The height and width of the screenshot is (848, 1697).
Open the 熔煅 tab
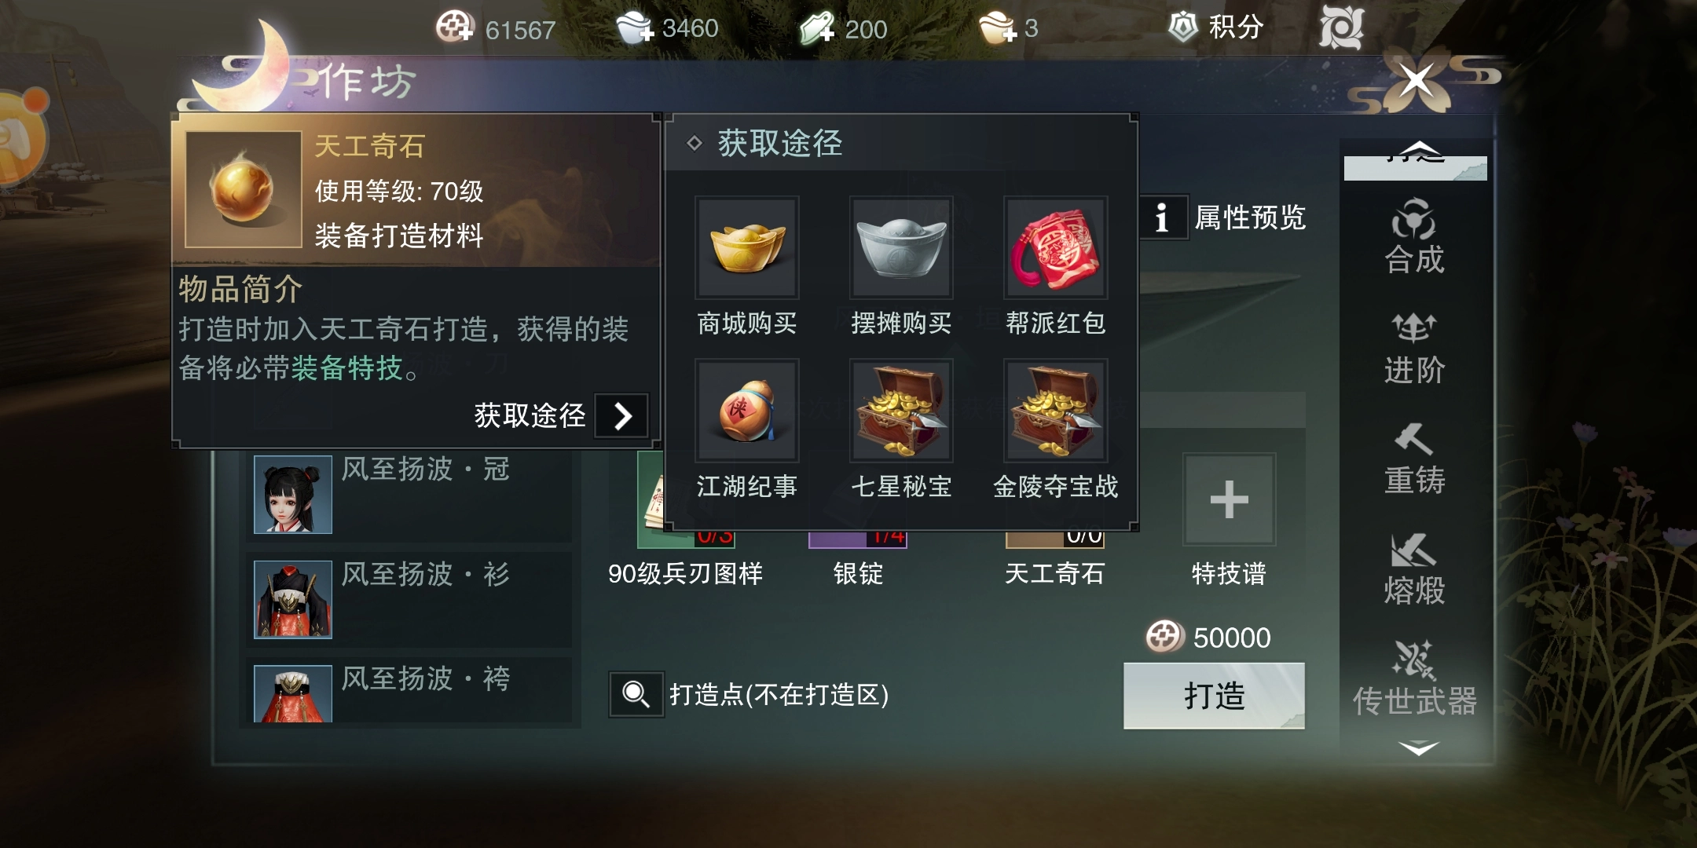pos(1414,569)
